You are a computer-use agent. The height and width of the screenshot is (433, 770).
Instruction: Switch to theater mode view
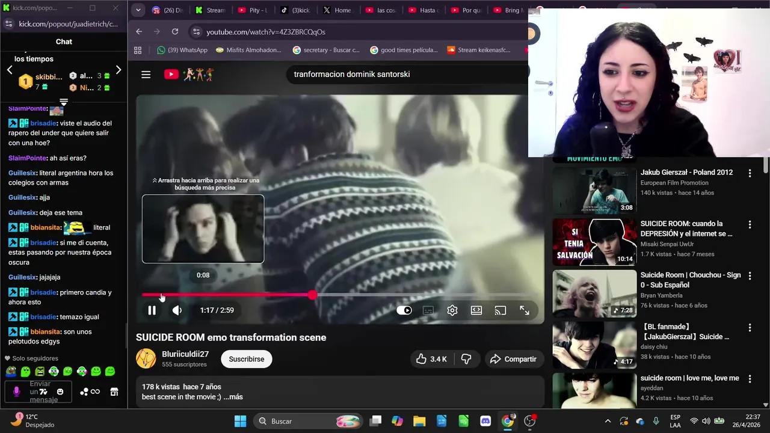[476, 310]
